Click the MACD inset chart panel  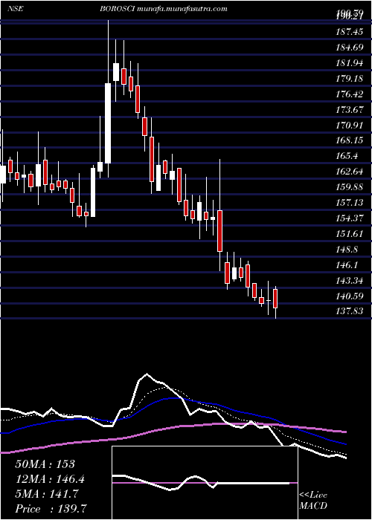click(205, 483)
